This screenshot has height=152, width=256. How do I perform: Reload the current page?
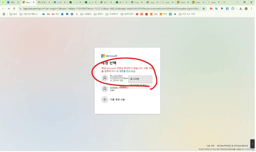[14, 9]
